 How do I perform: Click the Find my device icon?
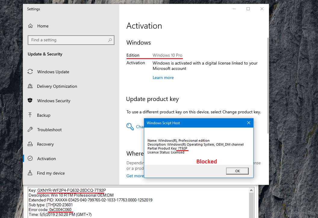click(x=30, y=173)
